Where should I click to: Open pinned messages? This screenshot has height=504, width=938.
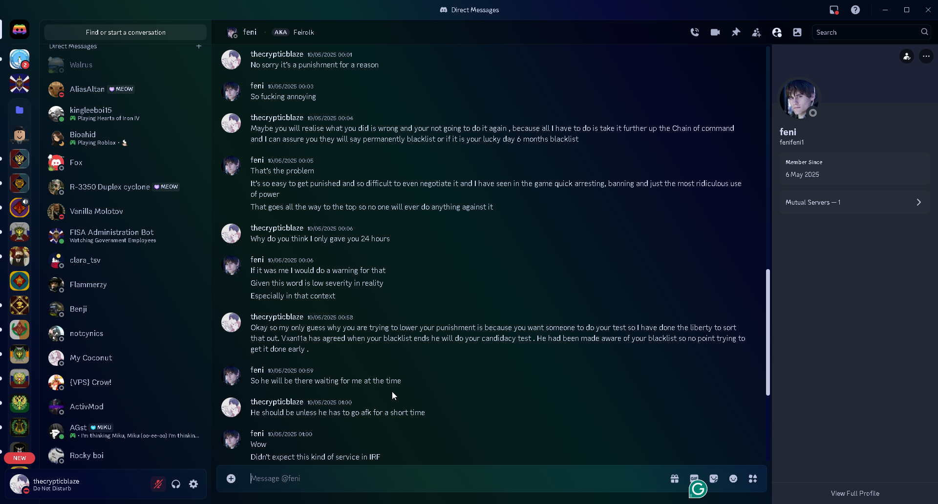tap(736, 32)
